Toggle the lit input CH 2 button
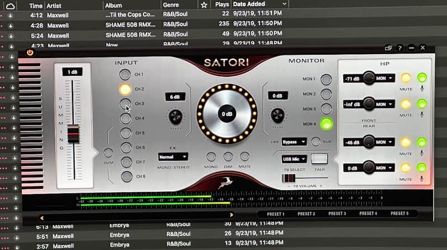The height and width of the screenshot is (250, 447). pos(125,89)
